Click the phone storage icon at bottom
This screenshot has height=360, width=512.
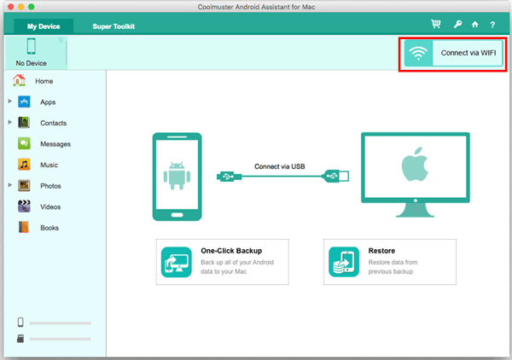point(20,322)
